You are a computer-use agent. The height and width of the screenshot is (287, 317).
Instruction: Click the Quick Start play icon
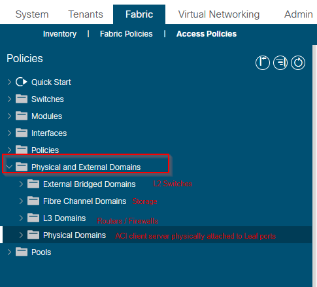point(22,82)
